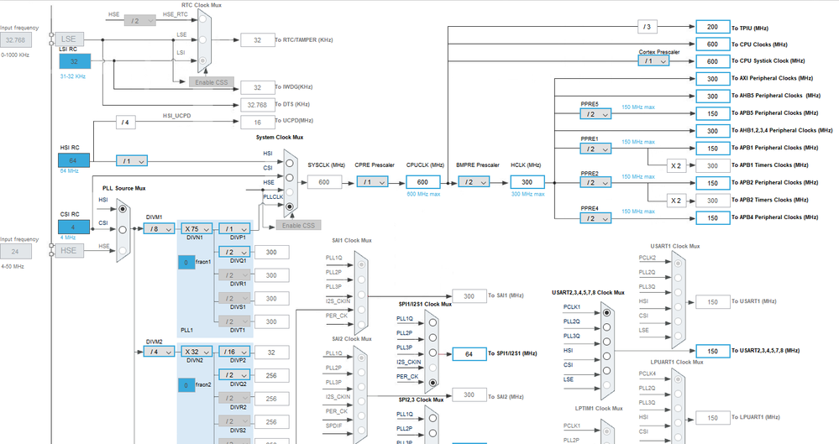Image resolution: width=839 pixels, height=444 pixels.
Task: Open the DIVM1 divider dropdown
Action: [158, 228]
